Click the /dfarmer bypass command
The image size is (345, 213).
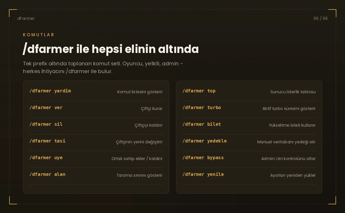click(x=203, y=158)
